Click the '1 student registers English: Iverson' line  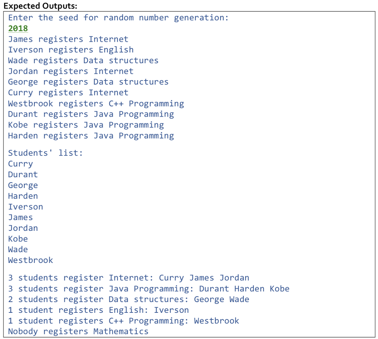point(98,310)
